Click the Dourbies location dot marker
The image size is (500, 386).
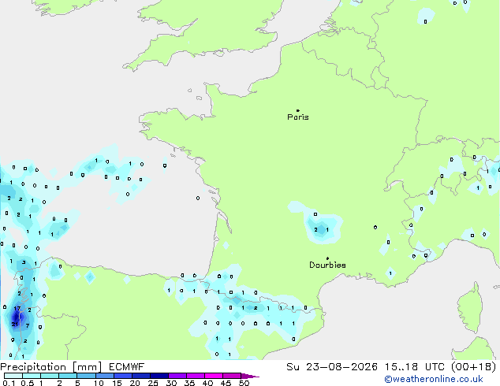(327, 258)
